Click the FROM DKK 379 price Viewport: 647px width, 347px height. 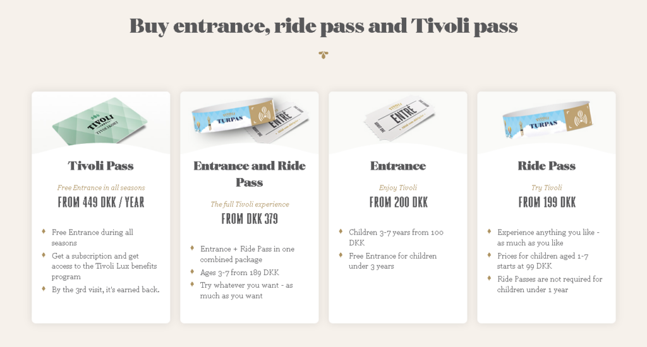(250, 219)
